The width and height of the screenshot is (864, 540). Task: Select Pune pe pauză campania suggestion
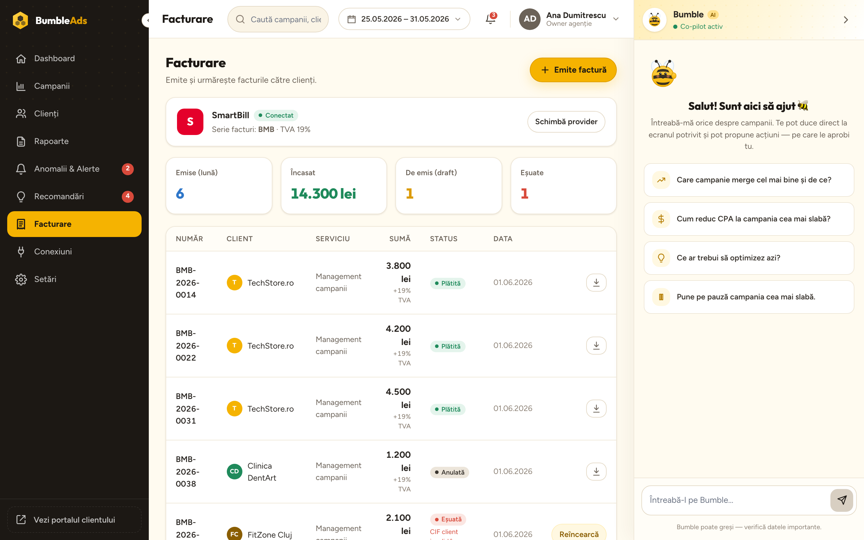[749, 297]
